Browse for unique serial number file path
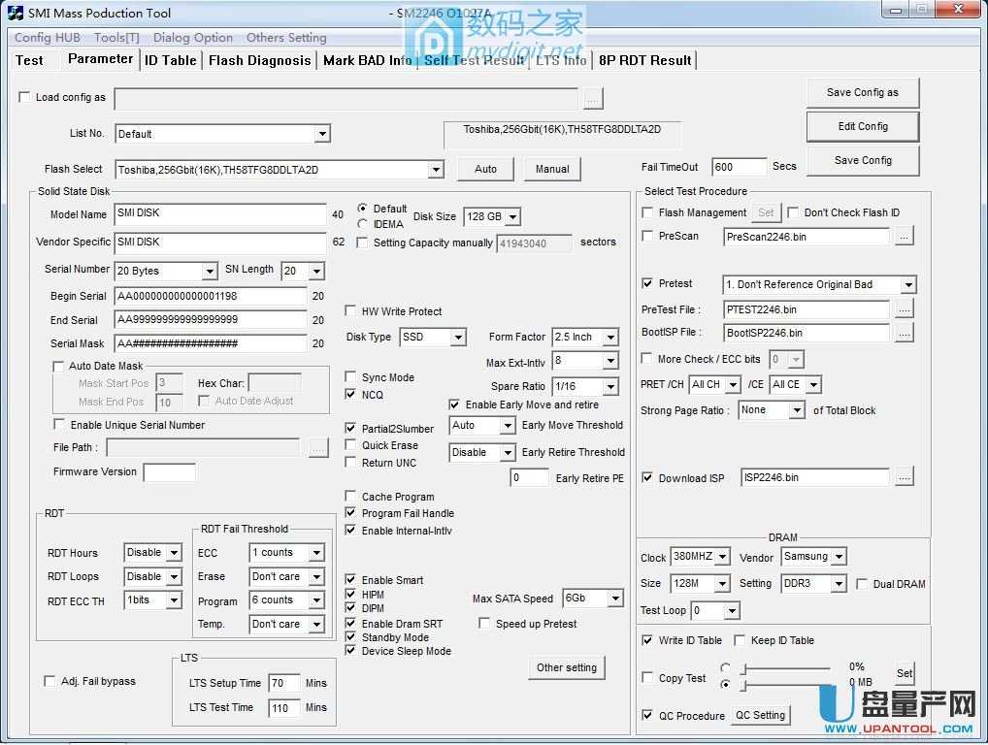 pyautogui.click(x=319, y=447)
